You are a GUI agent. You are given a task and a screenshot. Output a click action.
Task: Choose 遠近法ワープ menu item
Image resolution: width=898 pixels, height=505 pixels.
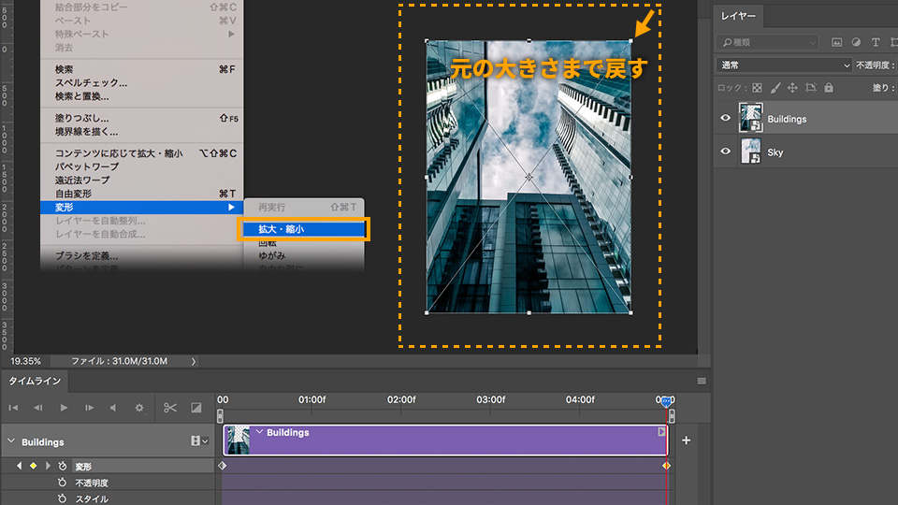(141, 180)
